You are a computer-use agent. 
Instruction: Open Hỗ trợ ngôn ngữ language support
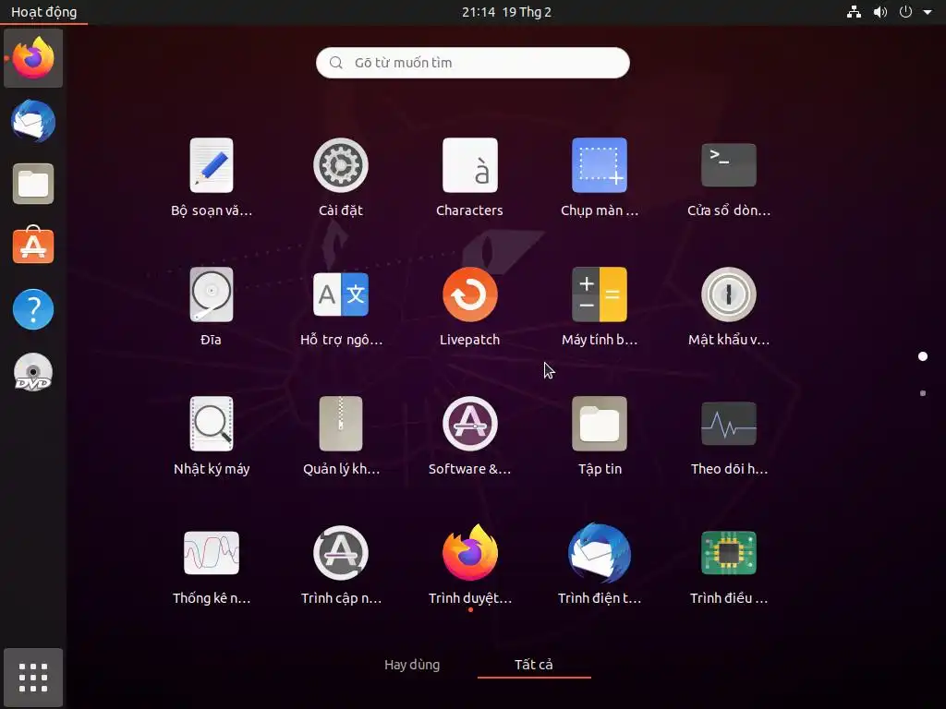pyautogui.click(x=340, y=306)
